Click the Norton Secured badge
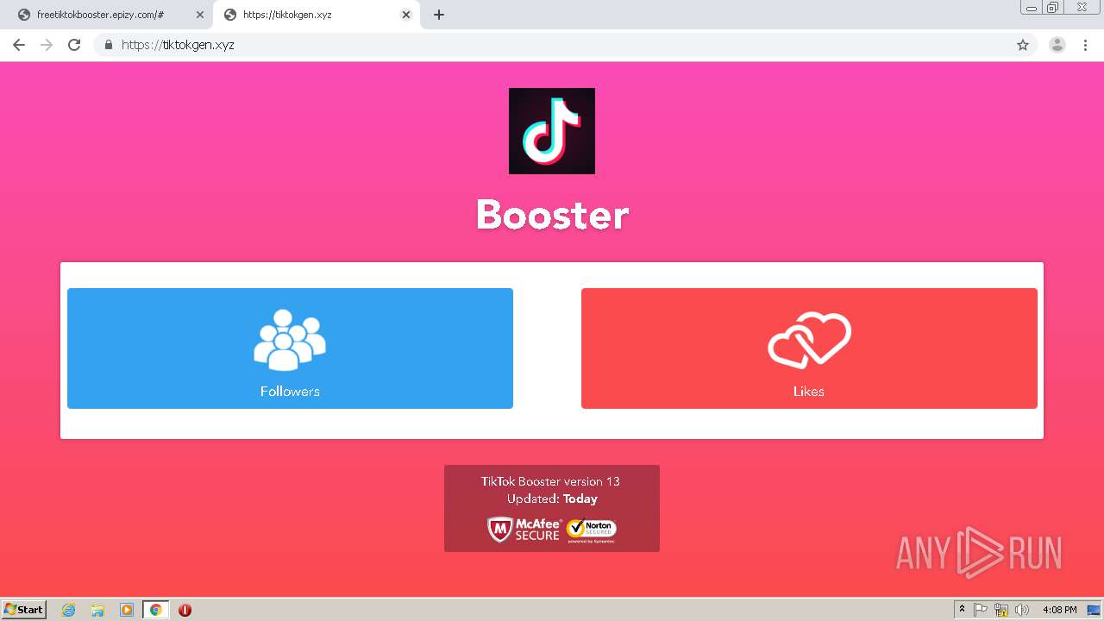Viewport: 1104px width, 621px height. pyautogui.click(x=592, y=530)
